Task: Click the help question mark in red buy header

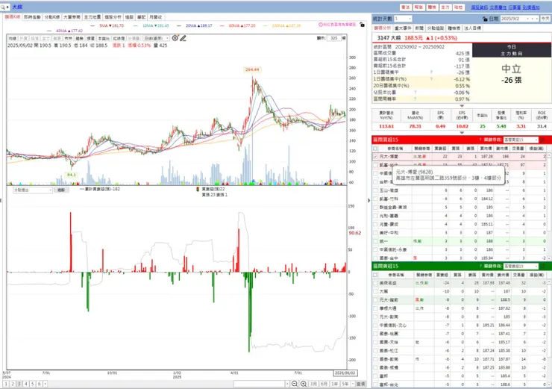Action: 480,140
